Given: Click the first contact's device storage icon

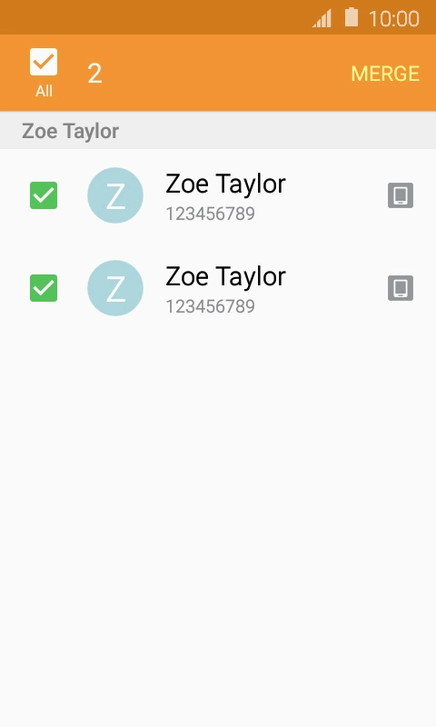Looking at the screenshot, I should 401,195.
